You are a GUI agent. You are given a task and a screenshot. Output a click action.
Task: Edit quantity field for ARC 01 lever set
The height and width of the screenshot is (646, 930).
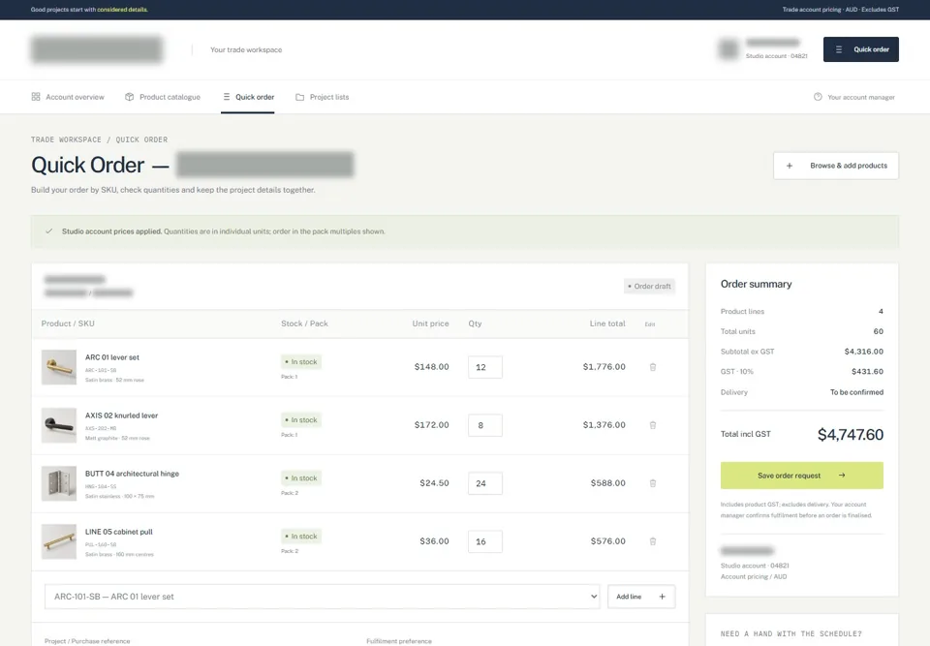coord(484,367)
